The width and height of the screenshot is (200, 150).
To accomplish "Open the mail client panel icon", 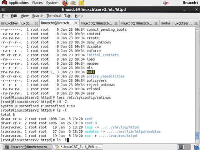I will tap(73, 3).
